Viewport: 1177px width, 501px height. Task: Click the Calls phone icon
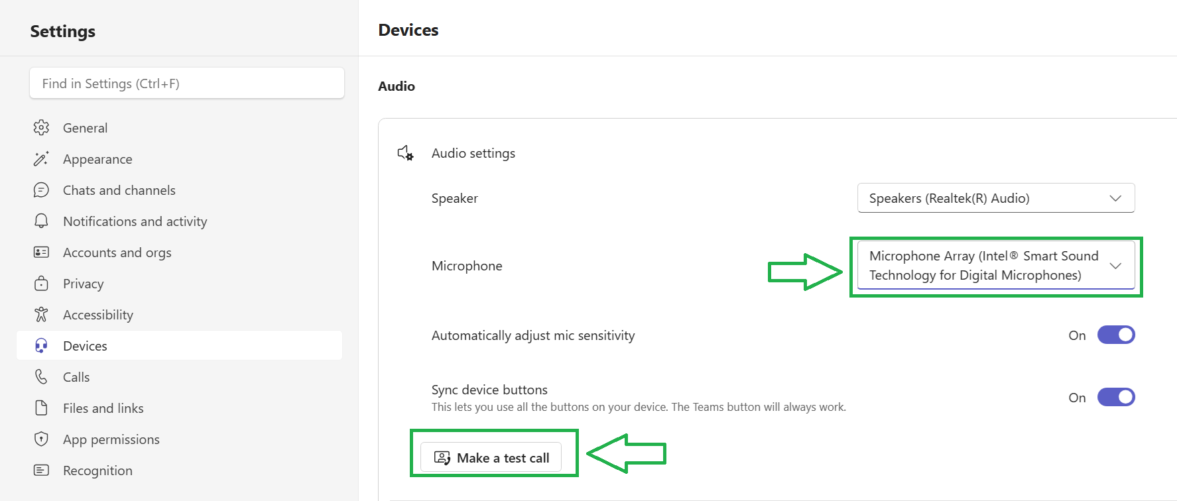tap(41, 376)
